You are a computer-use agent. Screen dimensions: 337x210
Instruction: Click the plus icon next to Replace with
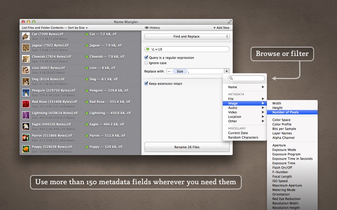pyautogui.click(x=227, y=71)
